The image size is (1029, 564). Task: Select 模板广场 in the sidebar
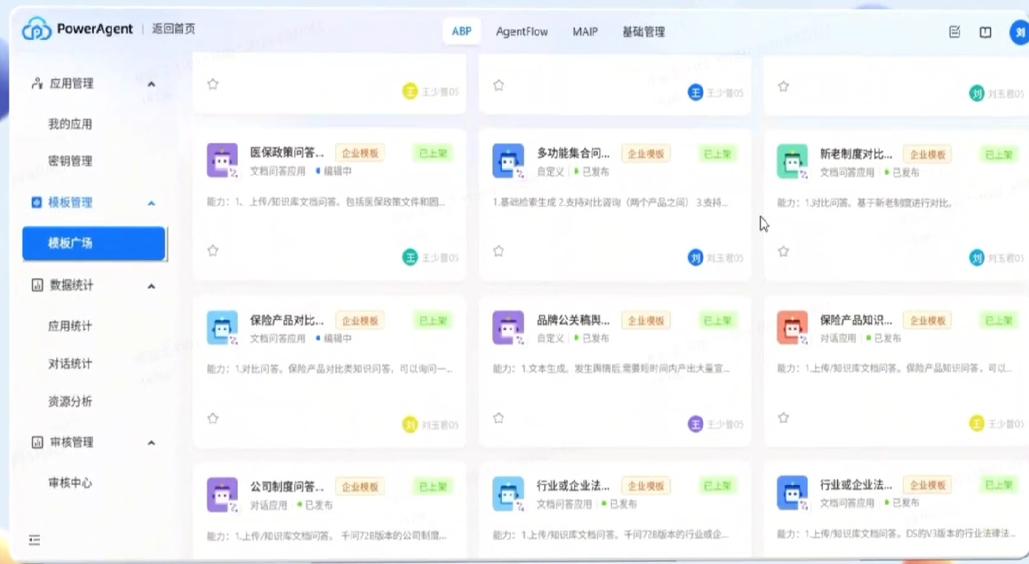[94, 242]
